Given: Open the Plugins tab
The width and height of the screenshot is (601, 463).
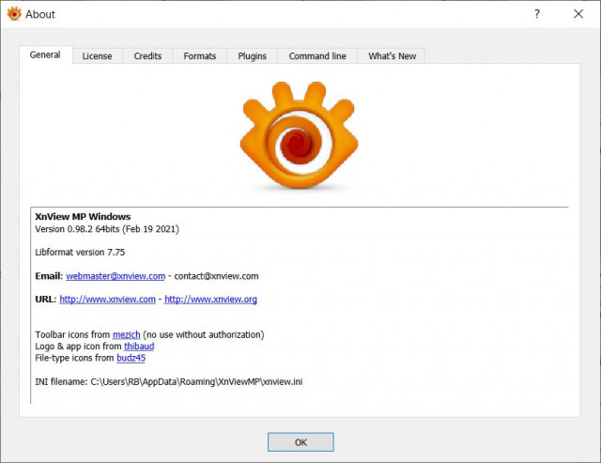Looking at the screenshot, I should tap(252, 56).
